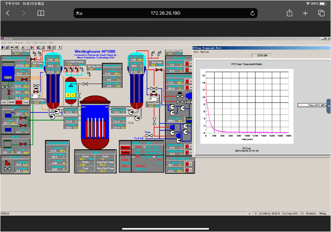Screen dimensions: 331x232
Task: Click the 2215.00 time field in plot window
Action: (x=262, y=55)
